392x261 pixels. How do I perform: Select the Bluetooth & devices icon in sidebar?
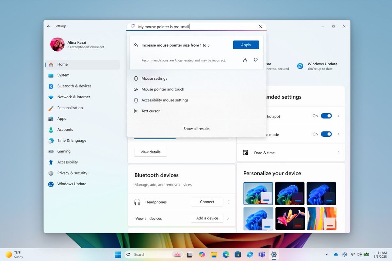(51, 86)
